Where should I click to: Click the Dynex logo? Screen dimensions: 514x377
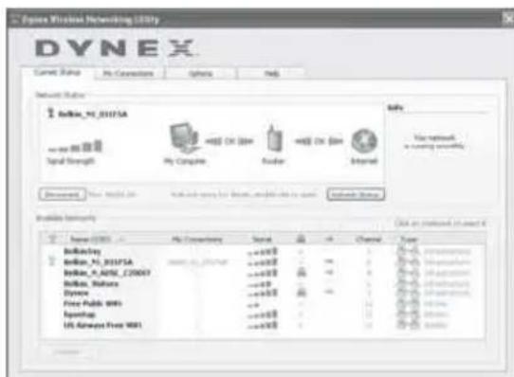pos(115,48)
